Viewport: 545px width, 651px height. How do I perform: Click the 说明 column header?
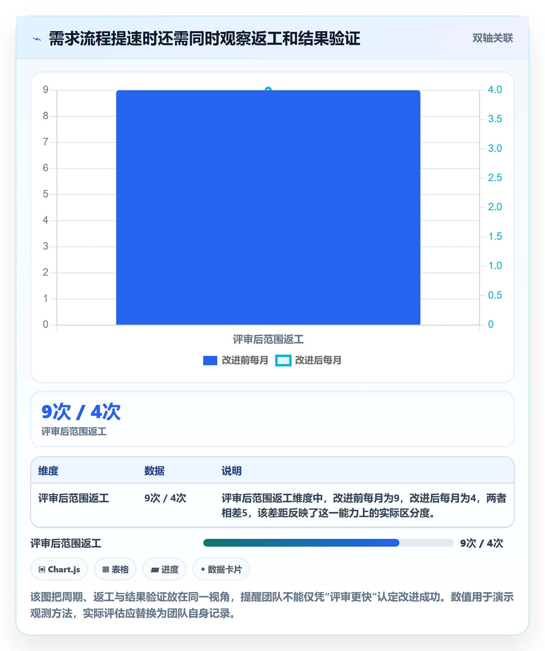(232, 471)
